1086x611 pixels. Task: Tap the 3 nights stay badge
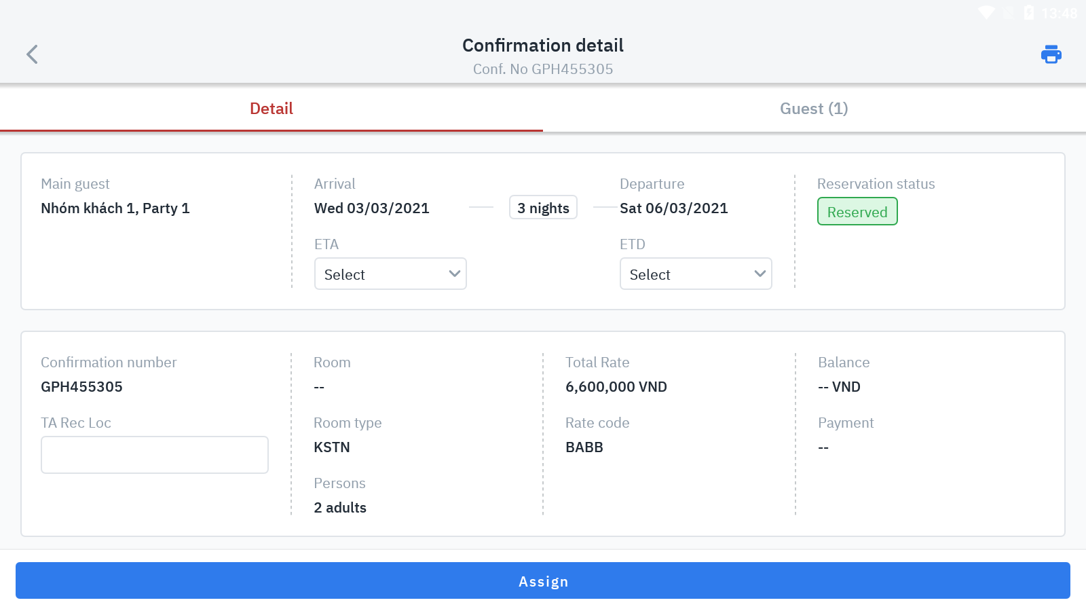coord(543,208)
